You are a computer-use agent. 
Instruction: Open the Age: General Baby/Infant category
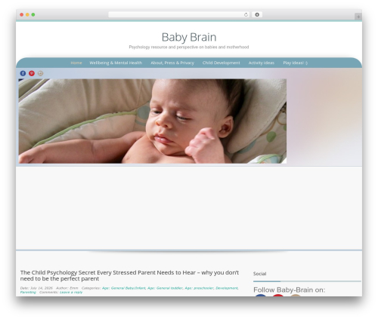(124, 288)
